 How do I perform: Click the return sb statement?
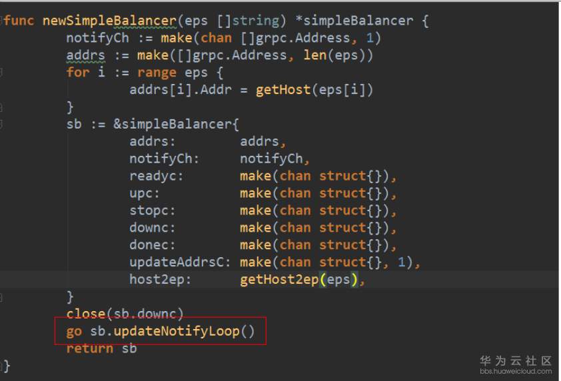pos(101,348)
